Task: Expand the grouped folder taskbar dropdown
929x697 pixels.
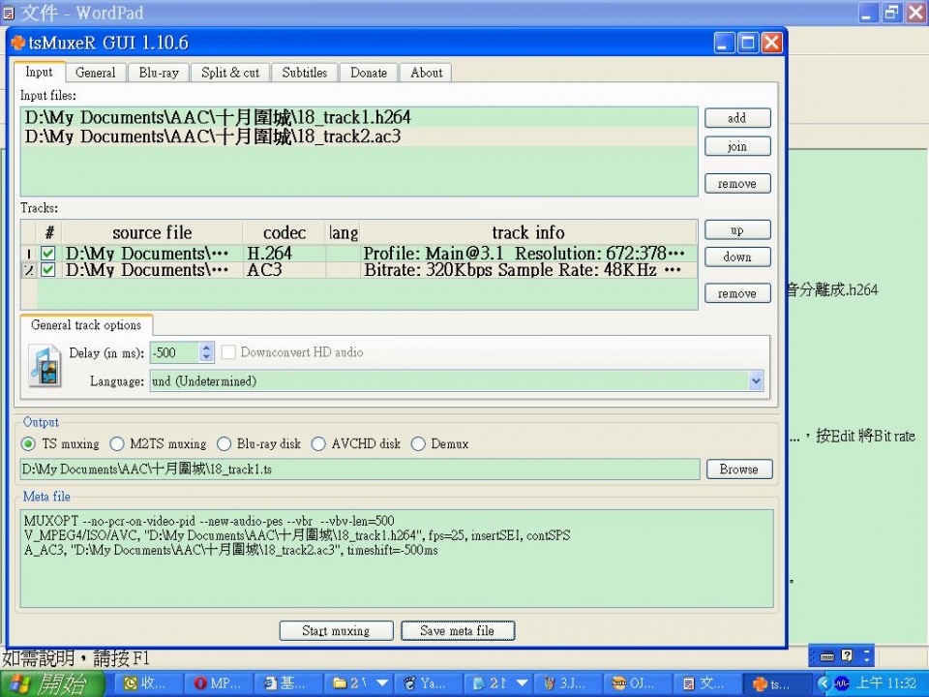Action: 382,683
